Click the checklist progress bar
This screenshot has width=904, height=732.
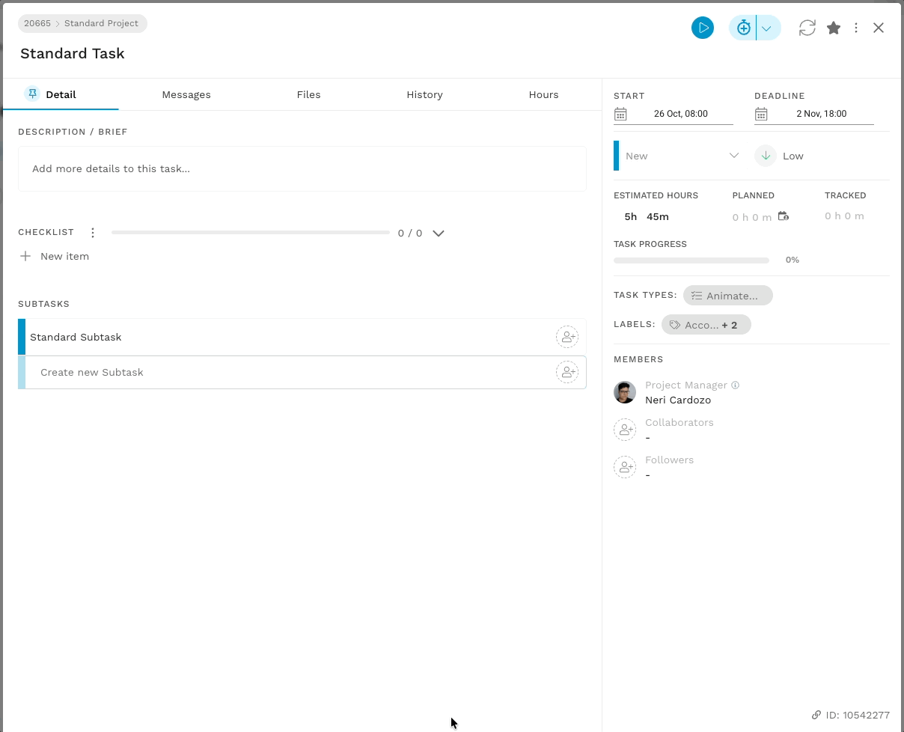(251, 233)
